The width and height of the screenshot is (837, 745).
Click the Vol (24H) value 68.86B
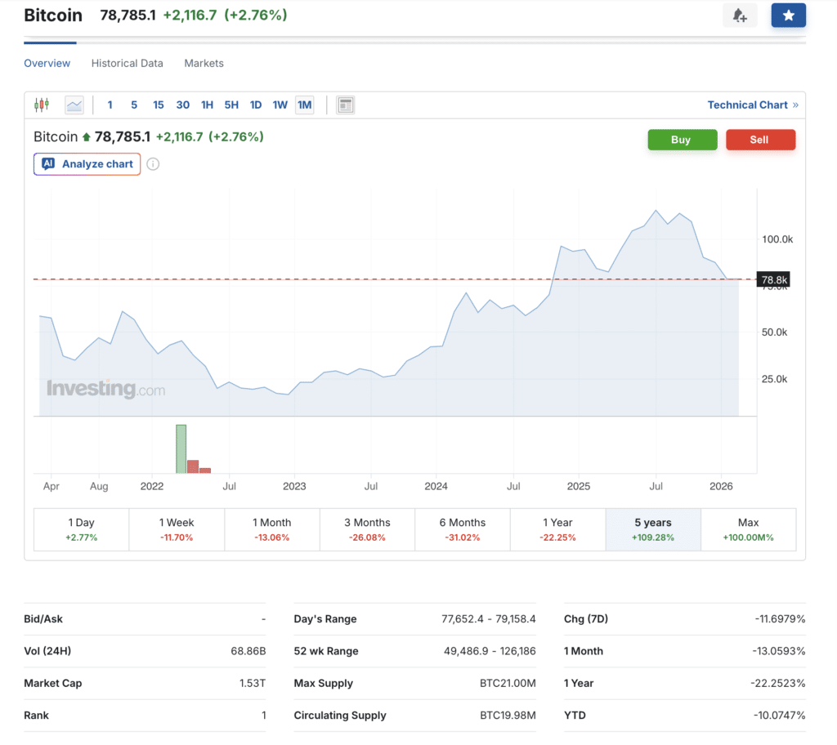point(248,651)
